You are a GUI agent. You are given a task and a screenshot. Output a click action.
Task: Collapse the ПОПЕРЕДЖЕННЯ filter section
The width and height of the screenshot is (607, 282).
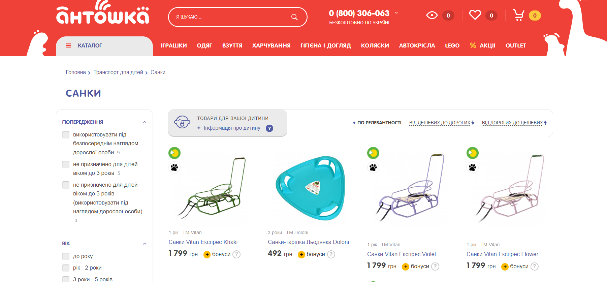(145, 122)
